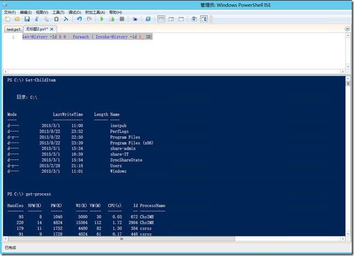Click Program Files (x86) entry

pyautogui.click(x=132, y=143)
